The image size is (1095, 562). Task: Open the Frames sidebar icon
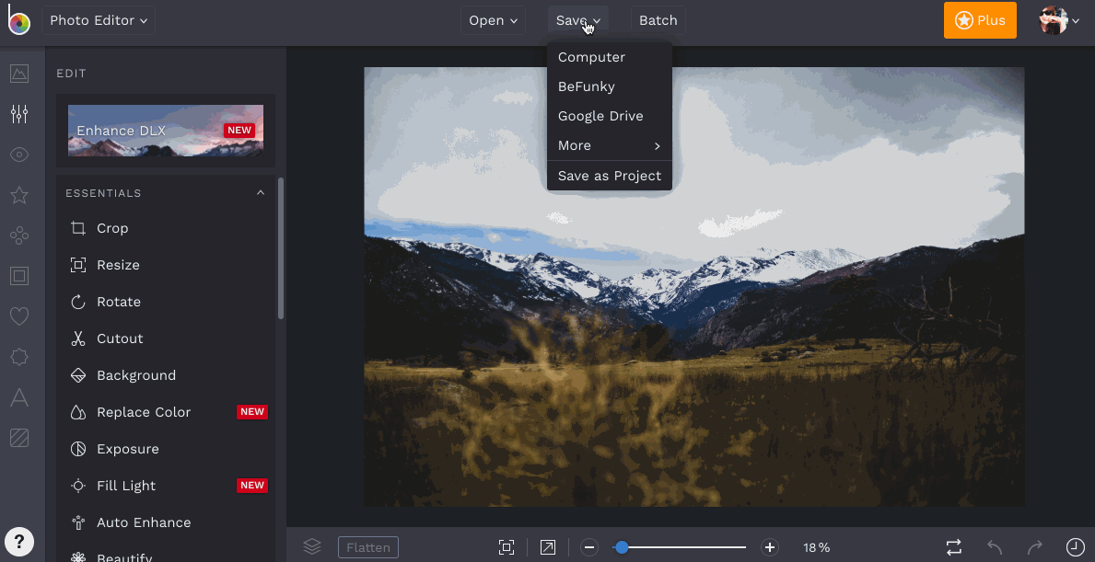coord(19,276)
